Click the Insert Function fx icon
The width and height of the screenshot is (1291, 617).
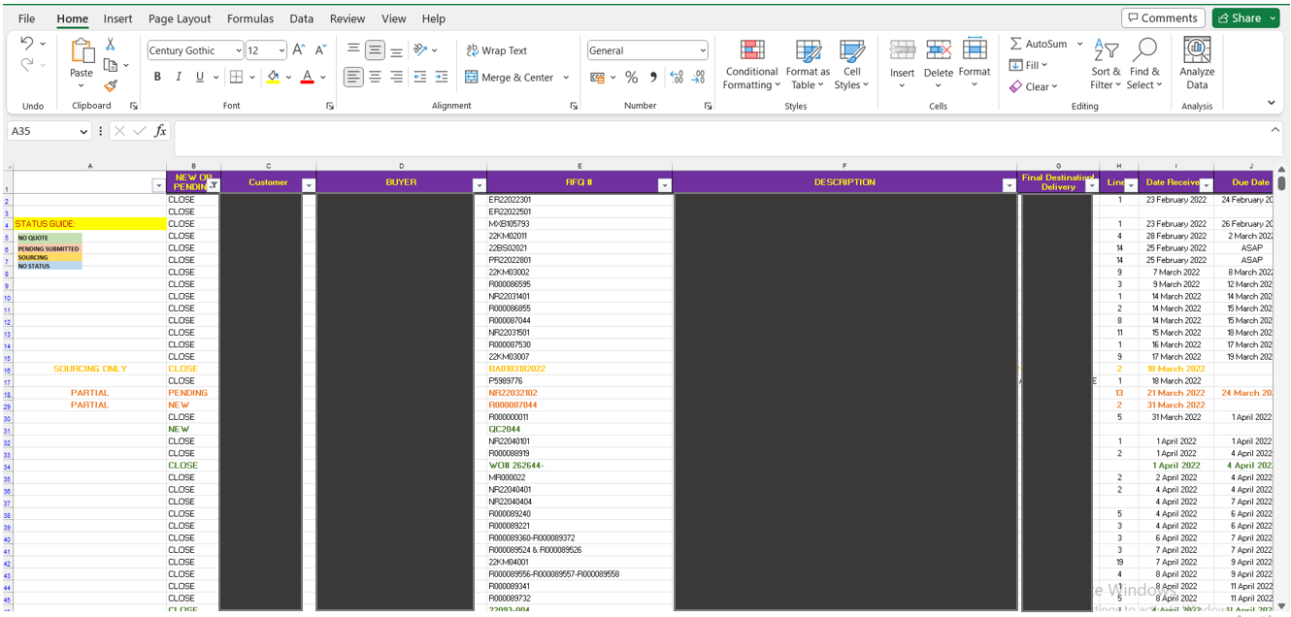click(x=160, y=131)
